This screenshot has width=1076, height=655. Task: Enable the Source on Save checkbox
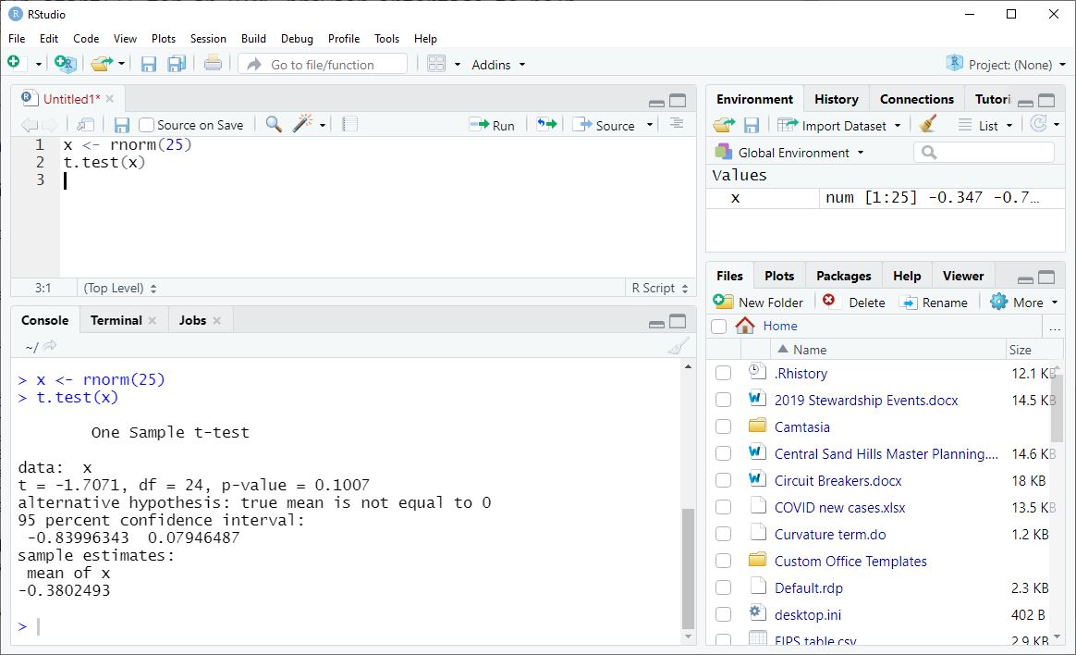(x=145, y=124)
